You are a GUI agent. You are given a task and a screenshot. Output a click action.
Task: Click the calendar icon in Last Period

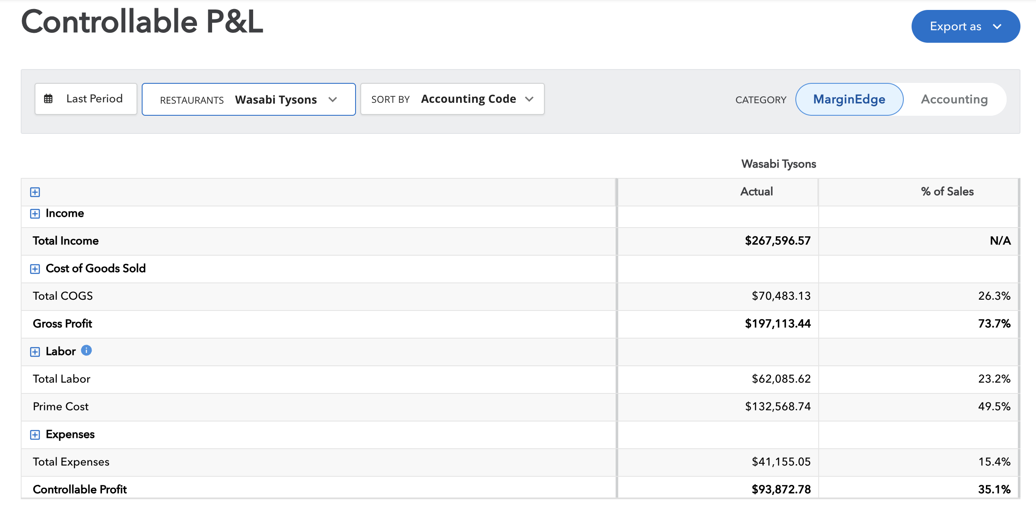tap(48, 99)
